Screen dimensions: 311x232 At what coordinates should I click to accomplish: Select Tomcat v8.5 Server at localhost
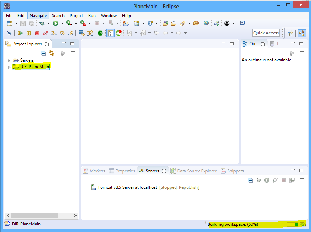127,187
